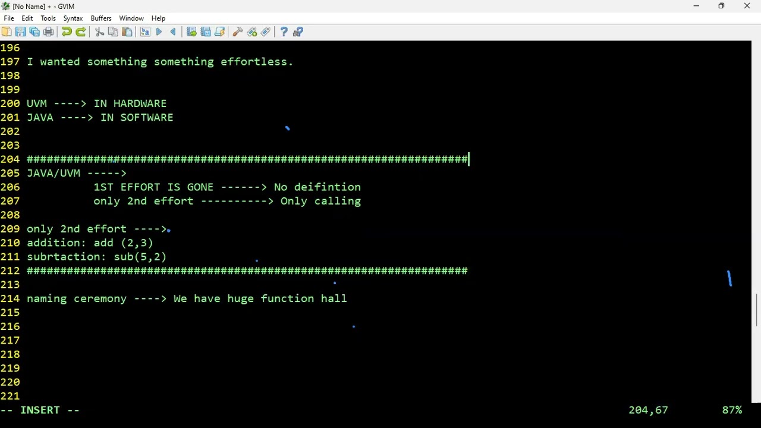Open the Window menu
Viewport: 761px width, 428px height.
point(131,18)
